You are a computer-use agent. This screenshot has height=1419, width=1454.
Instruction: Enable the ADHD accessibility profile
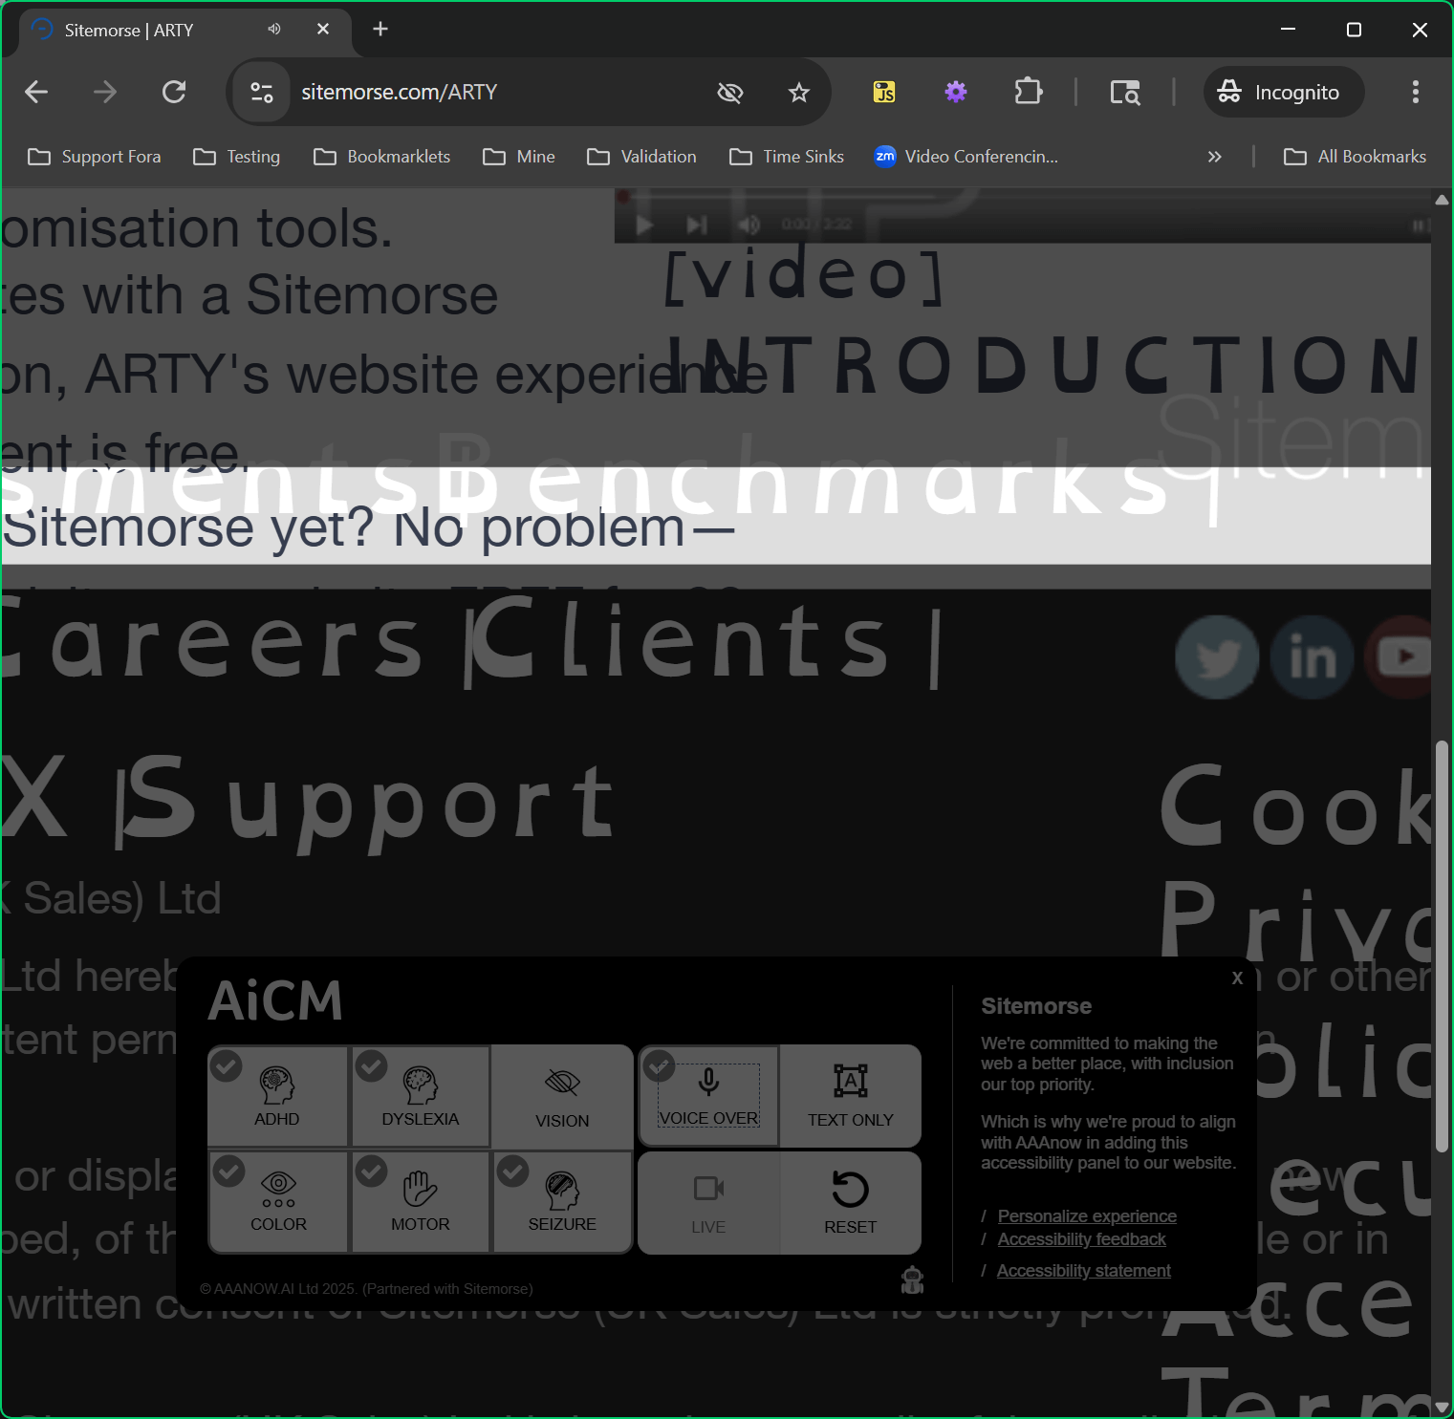pos(277,1096)
